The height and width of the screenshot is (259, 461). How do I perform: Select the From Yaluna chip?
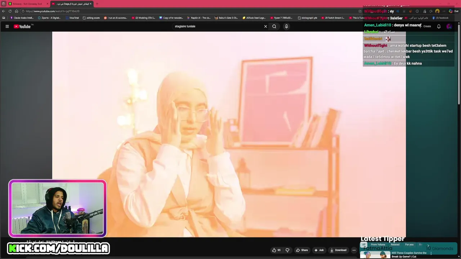(x=378, y=245)
